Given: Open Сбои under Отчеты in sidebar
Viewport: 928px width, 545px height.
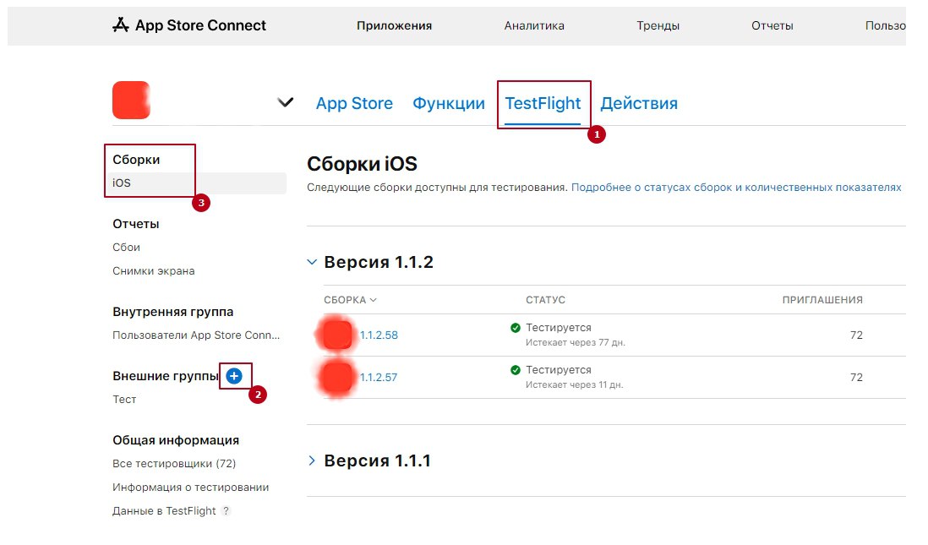Looking at the screenshot, I should 126,248.
